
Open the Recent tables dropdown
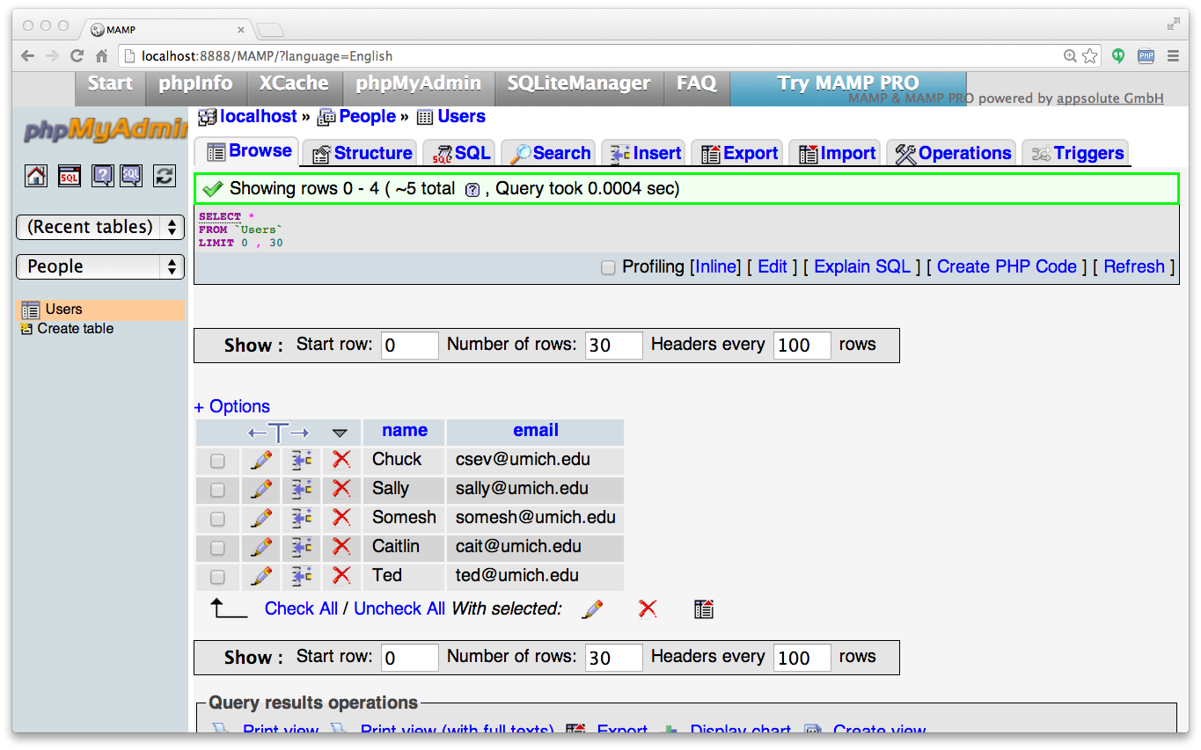[100, 227]
